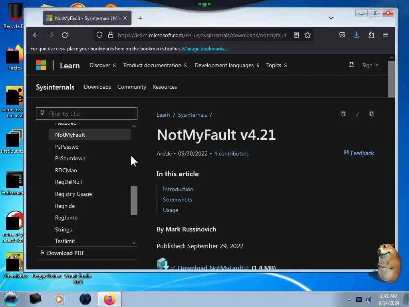Open a new tab with plus button
This screenshot has width=409, height=307.
140,18
